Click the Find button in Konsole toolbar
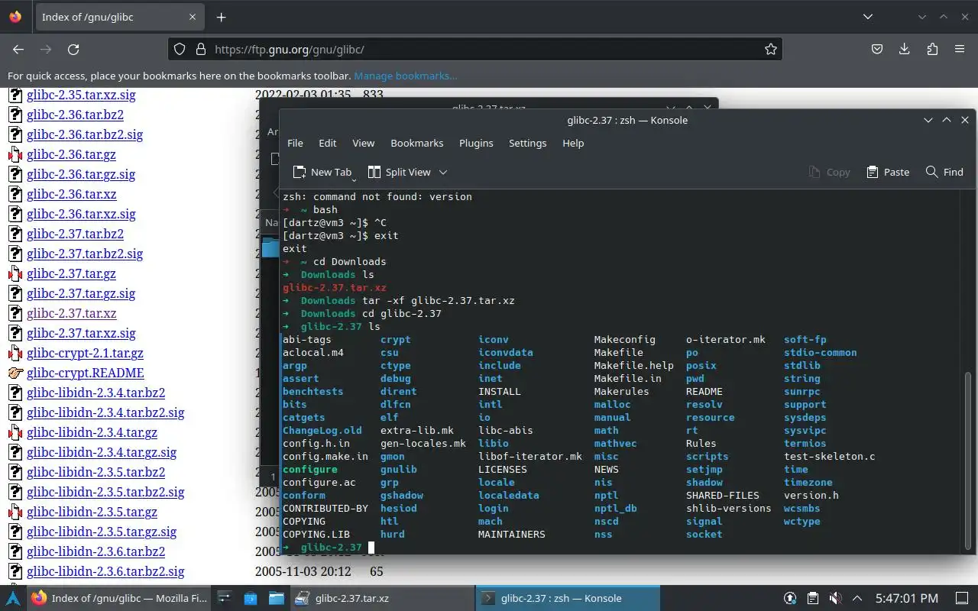The width and height of the screenshot is (978, 611). pos(944,172)
